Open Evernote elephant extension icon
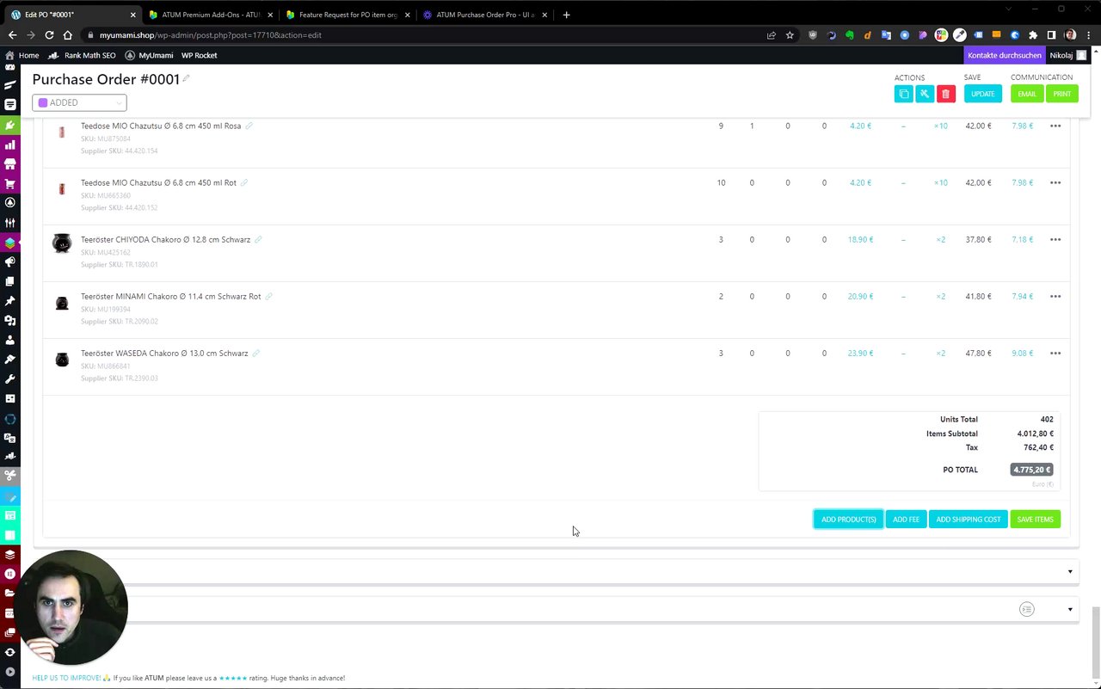 (849, 35)
